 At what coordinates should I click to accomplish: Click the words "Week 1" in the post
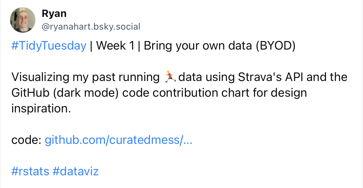pyautogui.click(x=115, y=46)
